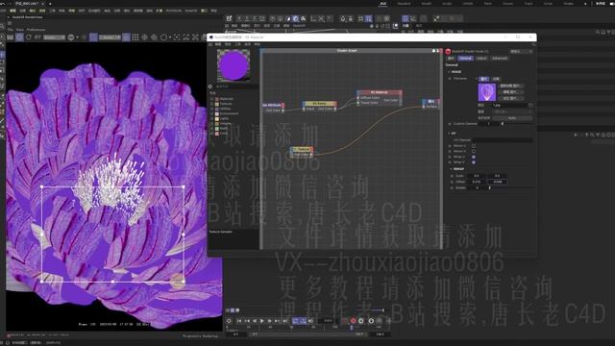Expand the Volume node category
Viewport: 615px width, 346px height.
point(212,124)
